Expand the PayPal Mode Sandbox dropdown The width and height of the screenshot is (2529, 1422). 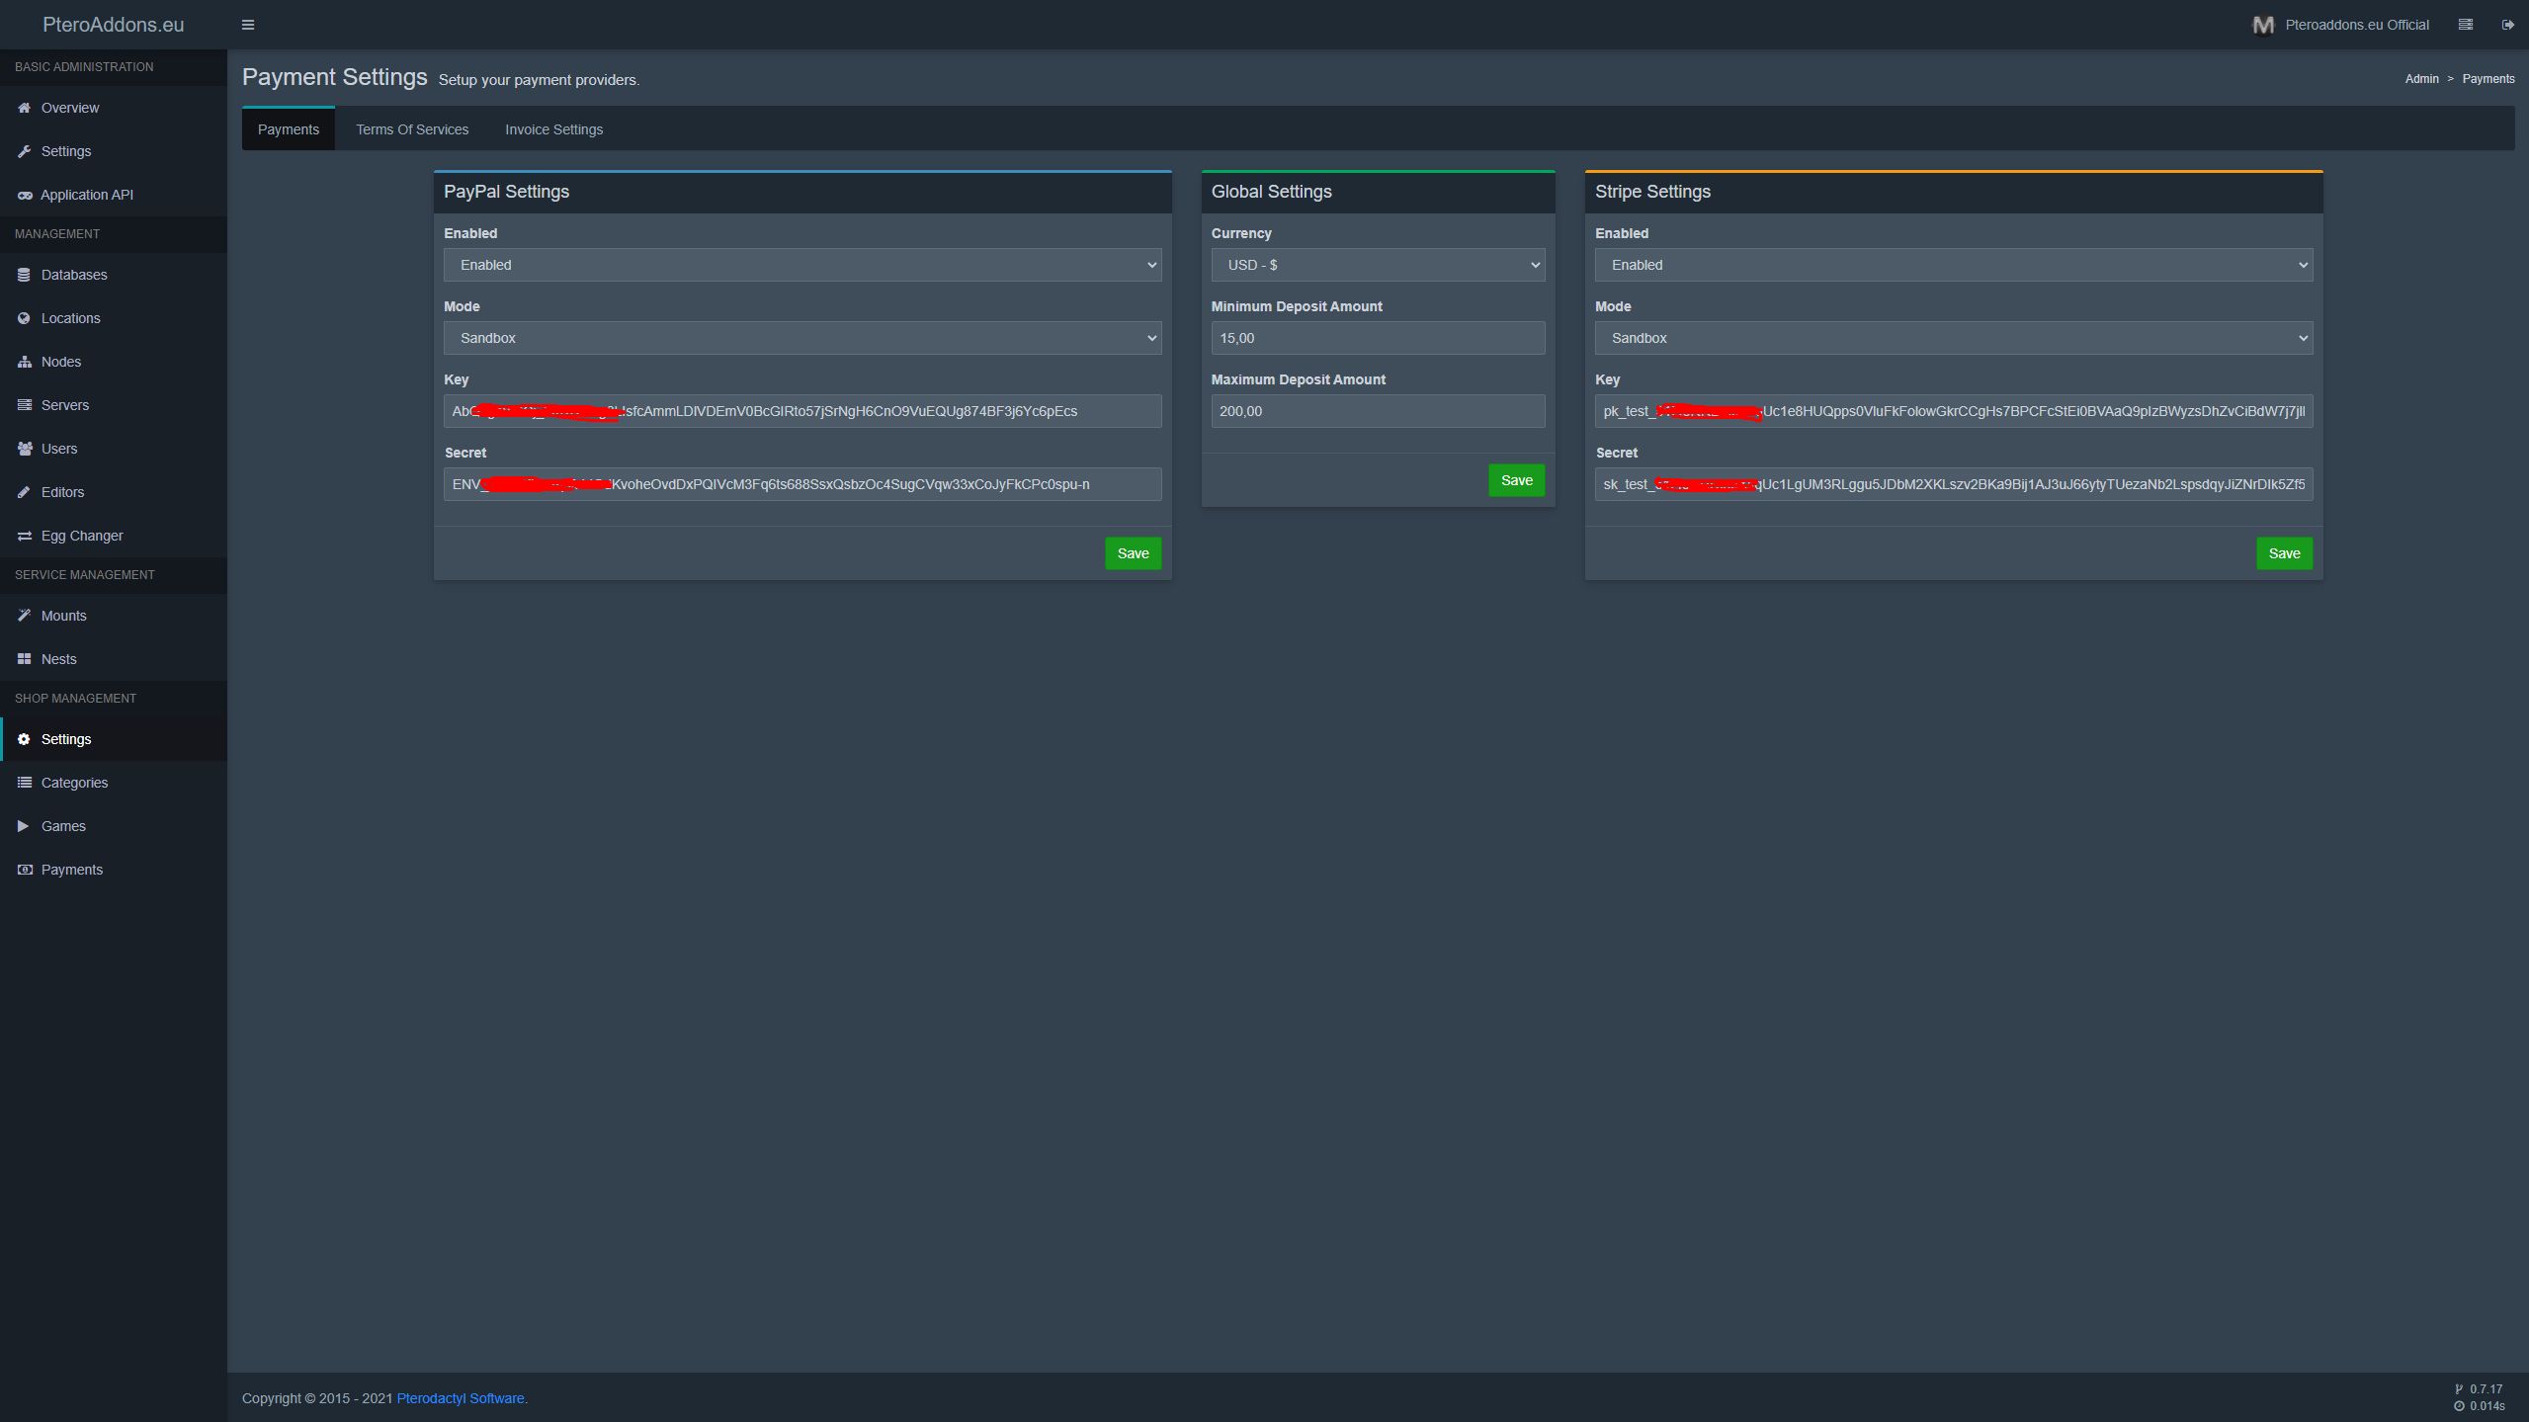(x=801, y=338)
